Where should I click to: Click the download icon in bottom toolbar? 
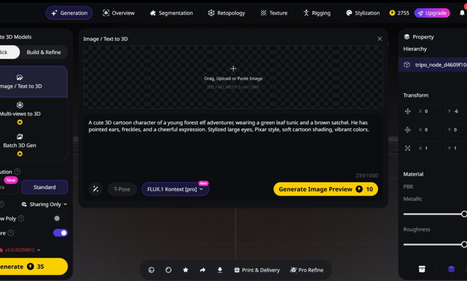point(220,270)
